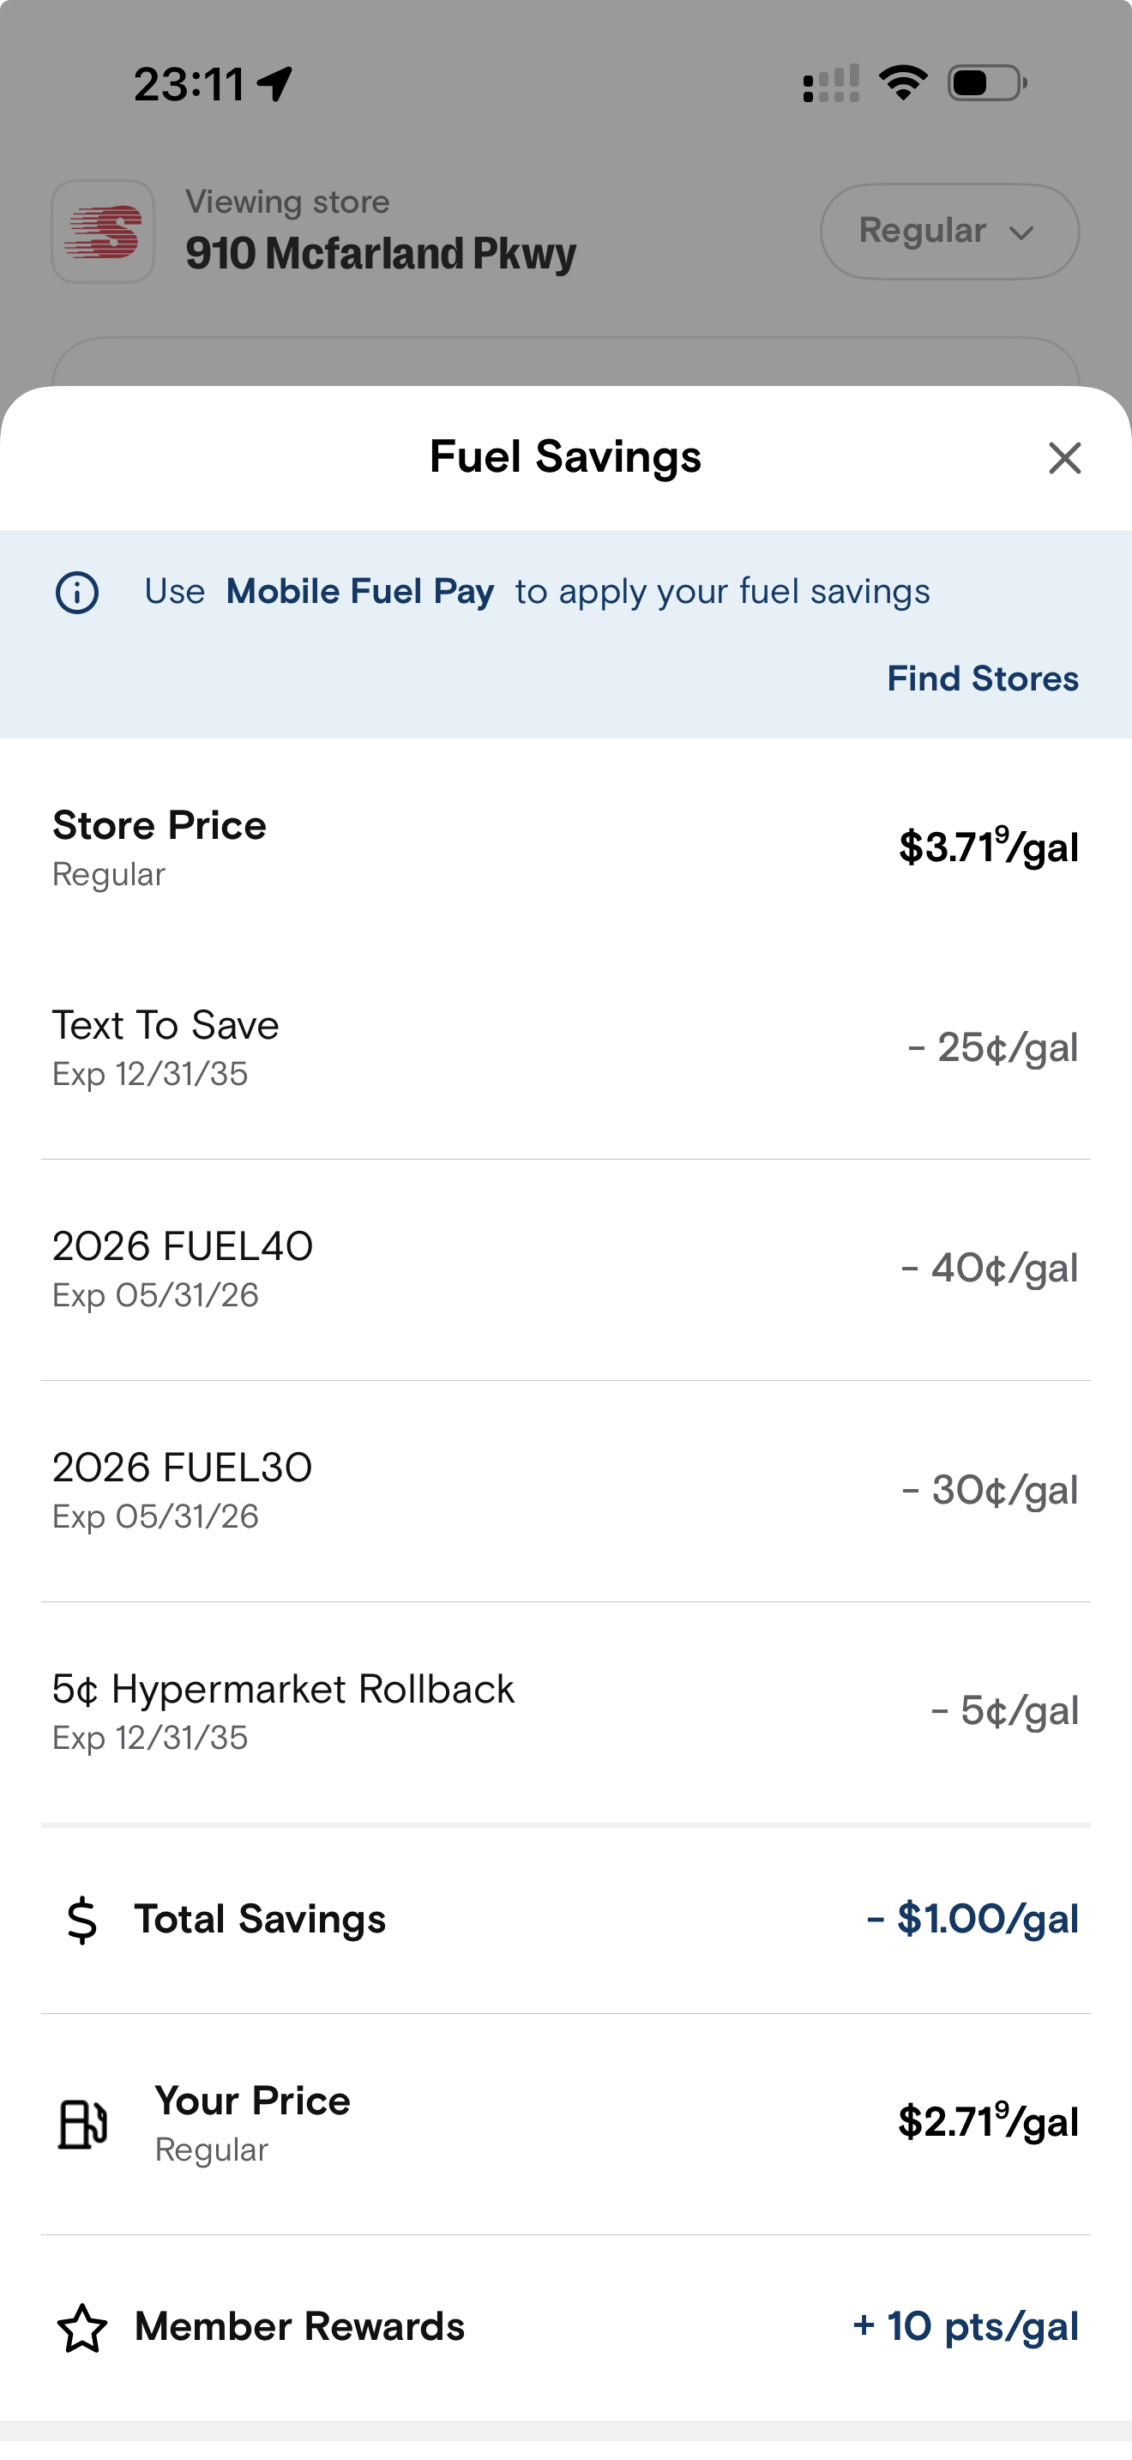Tap the Find Stores link
The width and height of the screenshot is (1132, 2460).
pos(982,679)
